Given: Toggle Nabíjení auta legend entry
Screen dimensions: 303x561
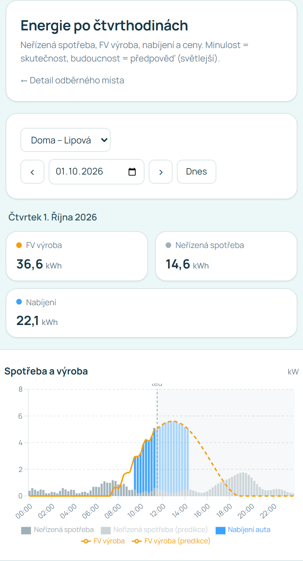Looking at the screenshot, I should click(243, 530).
